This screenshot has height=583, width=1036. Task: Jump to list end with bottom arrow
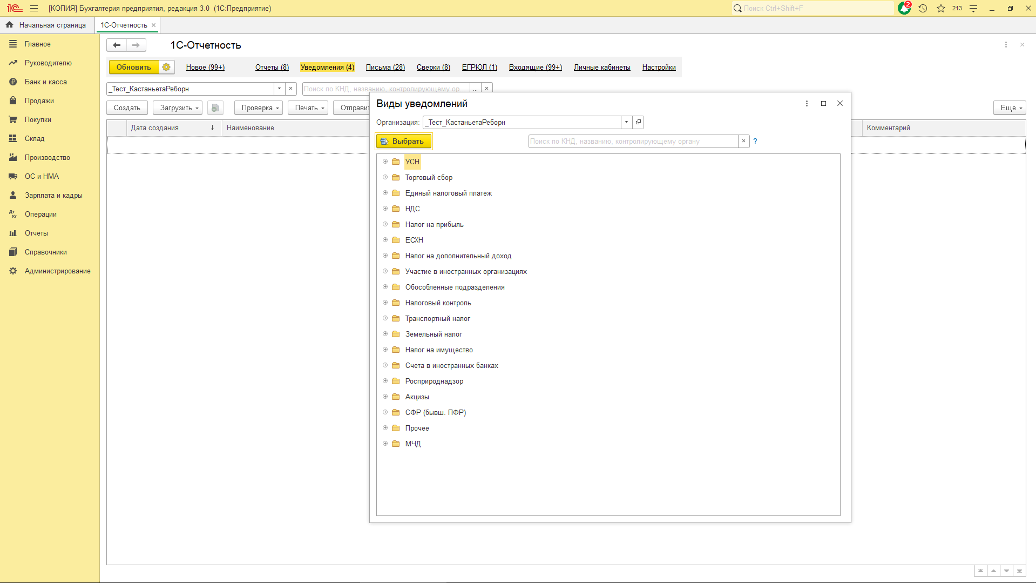[x=1019, y=571]
